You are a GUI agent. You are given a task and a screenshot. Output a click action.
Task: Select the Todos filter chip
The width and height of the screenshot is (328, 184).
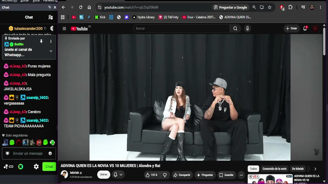[x=253, y=169]
